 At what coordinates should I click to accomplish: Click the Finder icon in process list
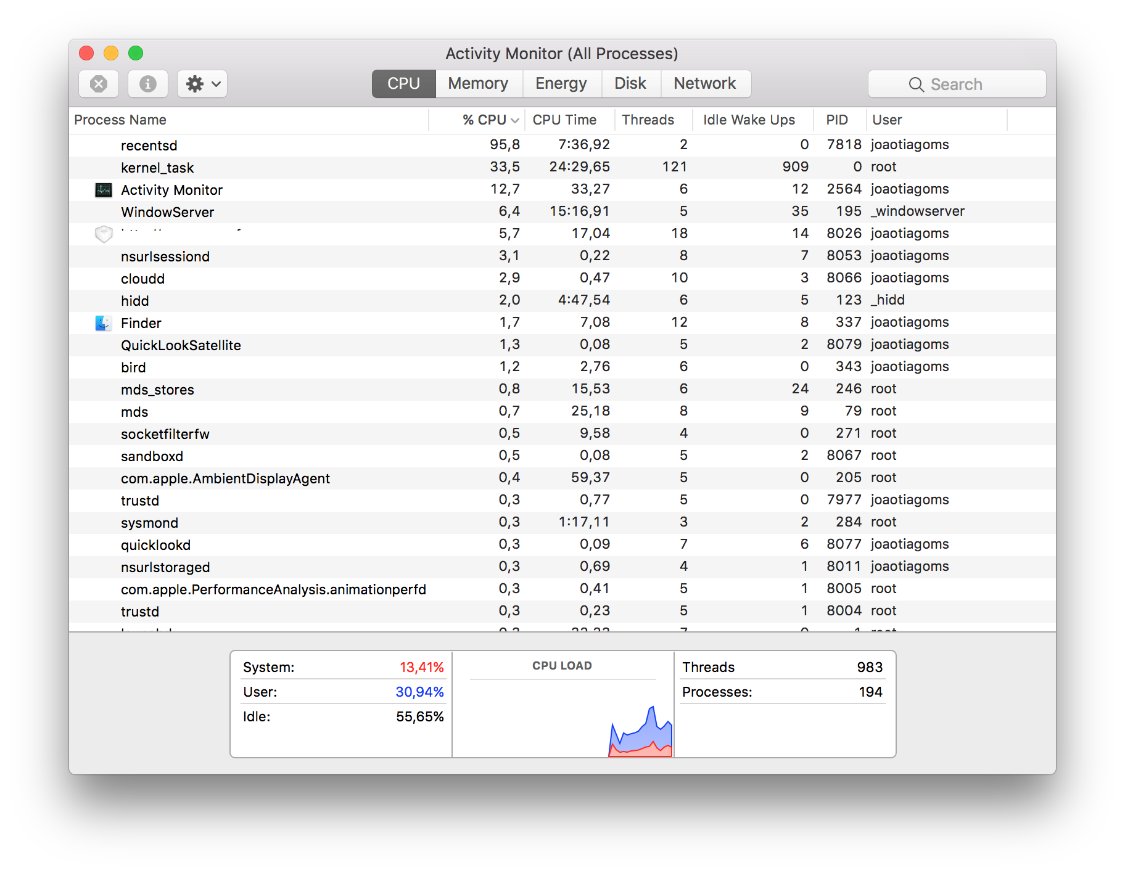click(x=104, y=323)
